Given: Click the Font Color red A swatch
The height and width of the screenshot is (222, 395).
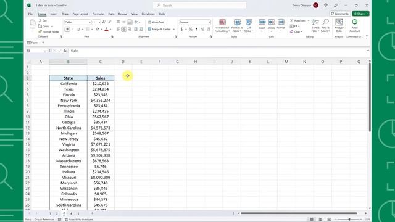Looking at the screenshot, I should pyautogui.click(x=106, y=29).
